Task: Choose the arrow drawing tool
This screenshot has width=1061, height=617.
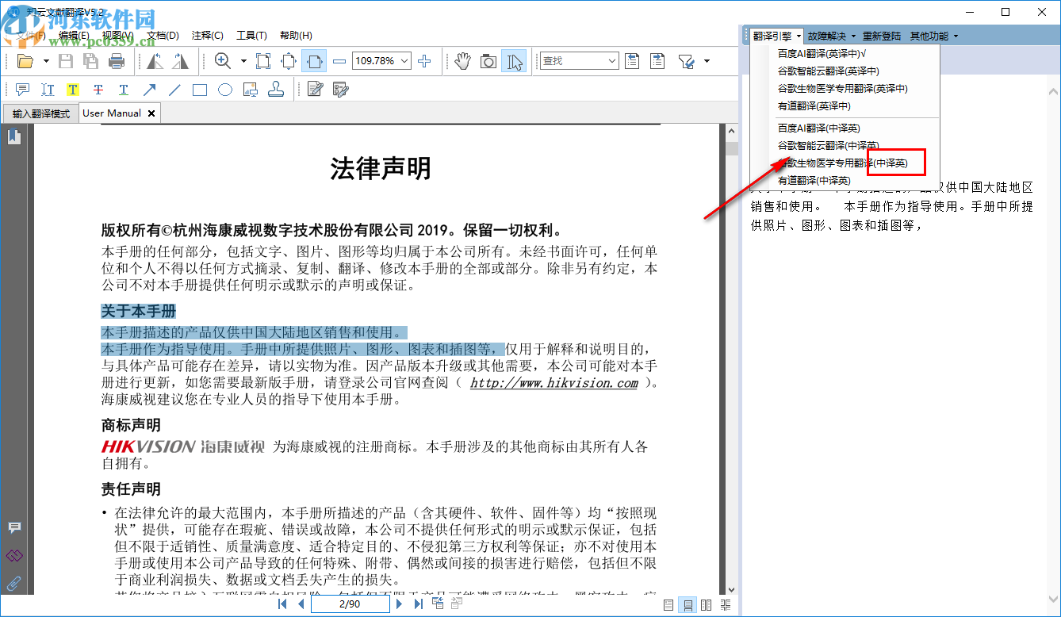Action: (149, 90)
